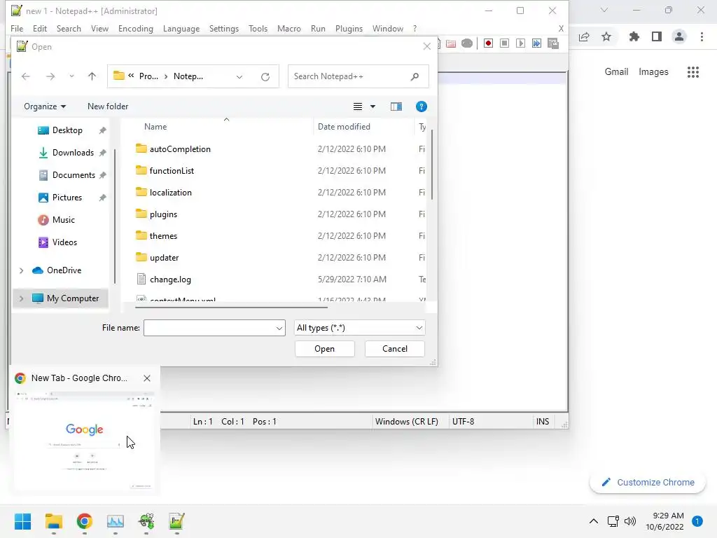Click Chrome icon on the taskbar
This screenshot has width=717, height=538.
[85, 521]
